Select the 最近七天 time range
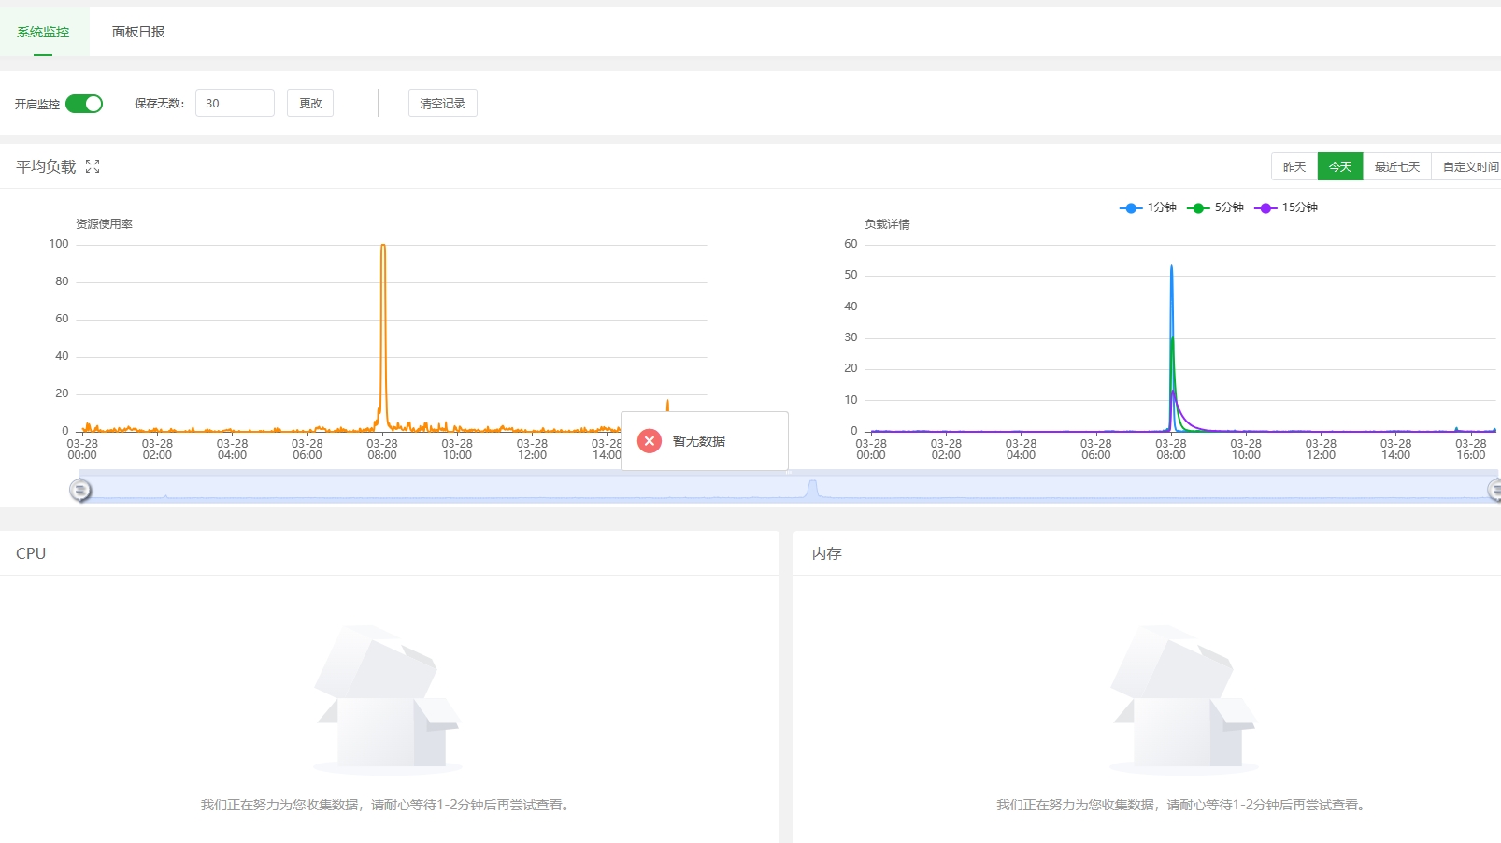 1397,166
